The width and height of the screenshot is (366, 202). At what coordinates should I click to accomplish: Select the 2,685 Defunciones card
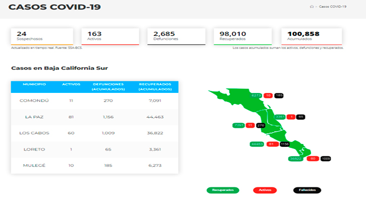pos(176,36)
